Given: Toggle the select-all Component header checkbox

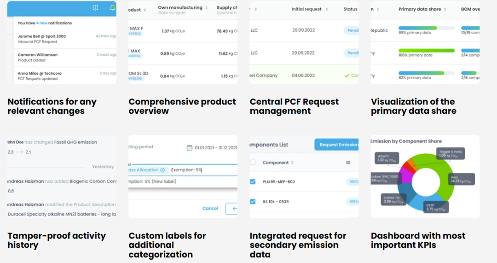Looking at the screenshot, I should (253, 163).
